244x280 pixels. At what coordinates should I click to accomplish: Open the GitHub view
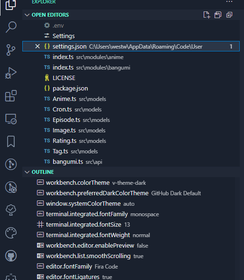point(11,256)
